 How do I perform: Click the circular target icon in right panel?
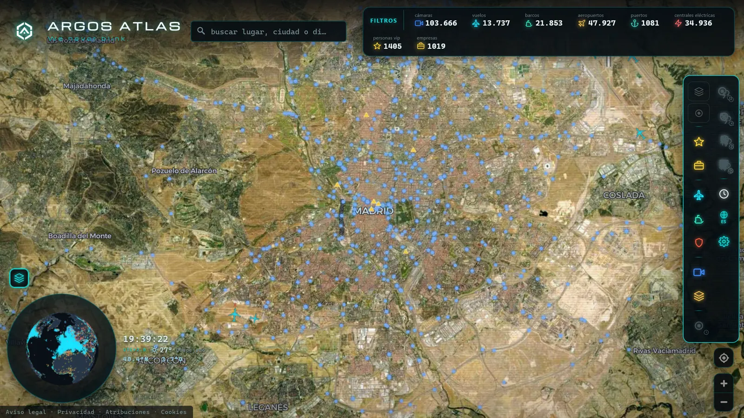click(x=698, y=113)
